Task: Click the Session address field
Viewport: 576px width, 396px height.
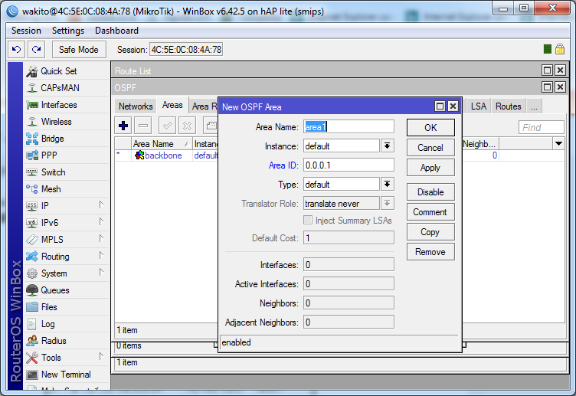Action: (186, 49)
